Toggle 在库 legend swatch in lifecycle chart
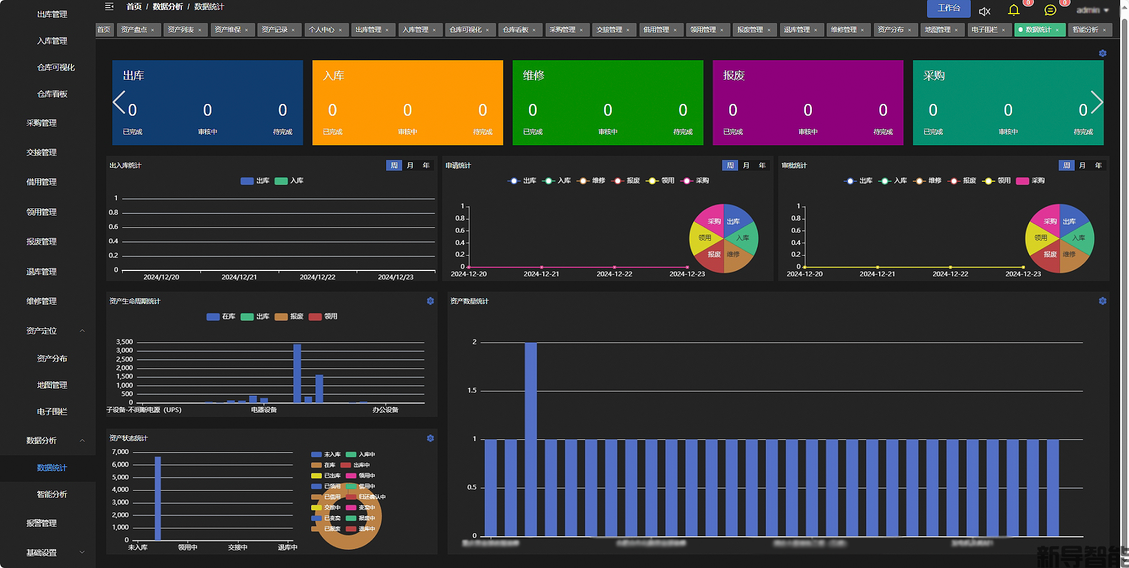This screenshot has height=568, width=1129. click(213, 317)
